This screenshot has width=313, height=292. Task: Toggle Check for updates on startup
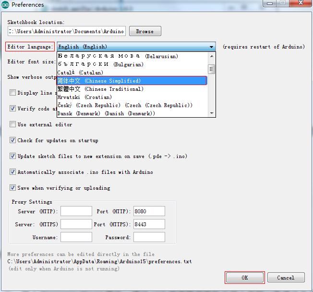click(13, 140)
